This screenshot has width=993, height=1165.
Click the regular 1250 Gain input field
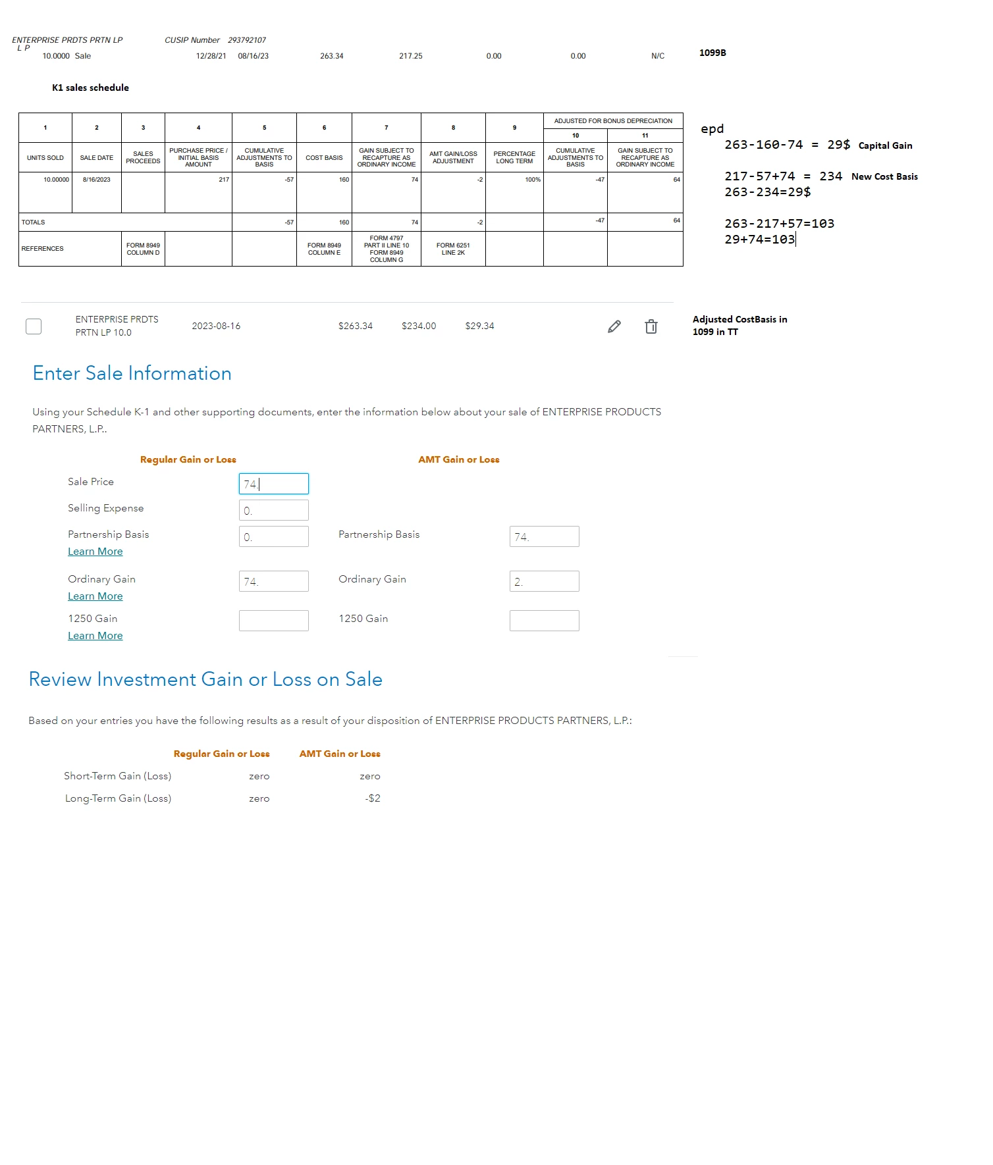click(273, 621)
